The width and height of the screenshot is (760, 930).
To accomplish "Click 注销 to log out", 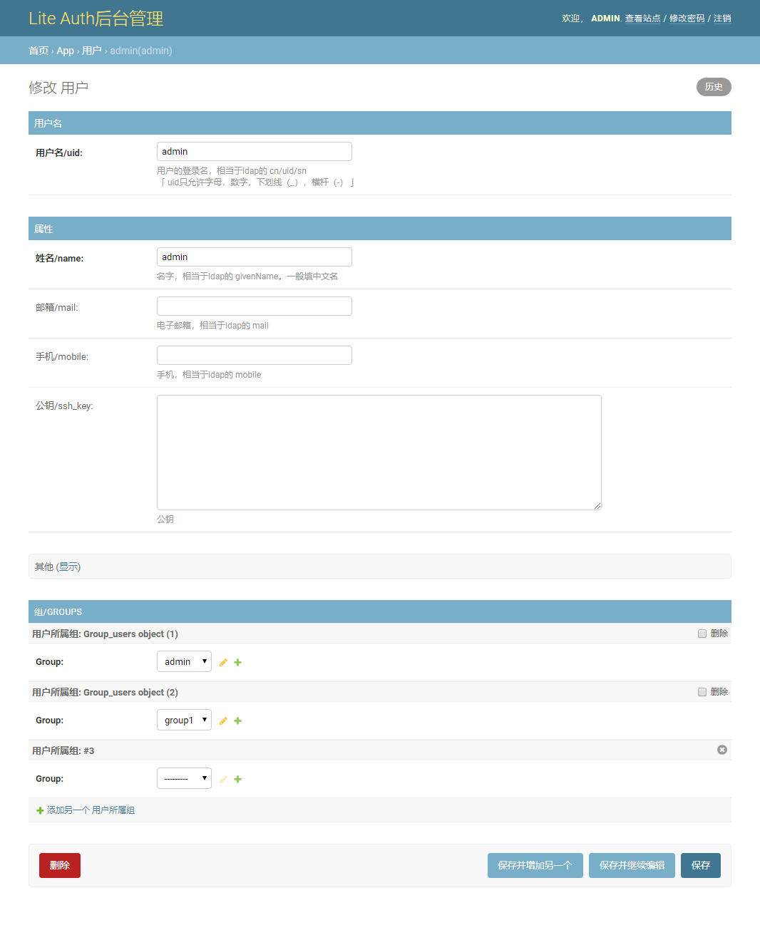I will tap(722, 19).
